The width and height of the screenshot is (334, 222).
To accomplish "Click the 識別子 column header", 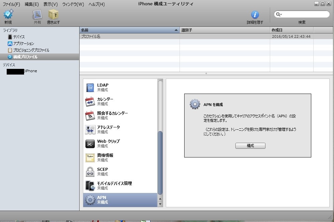I will (x=225, y=30).
